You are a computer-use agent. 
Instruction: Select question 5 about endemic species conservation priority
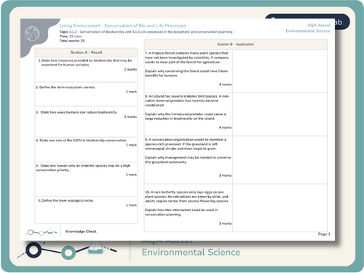(83, 167)
